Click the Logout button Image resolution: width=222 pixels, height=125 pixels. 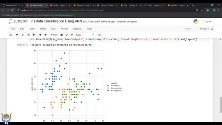click(x=207, y=22)
